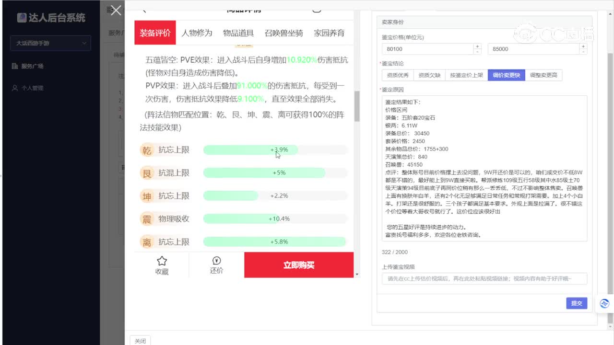Screen dimensions: 614x345
Task: Open the 大话西游手游 game selector dropdown
Action: coord(50,43)
